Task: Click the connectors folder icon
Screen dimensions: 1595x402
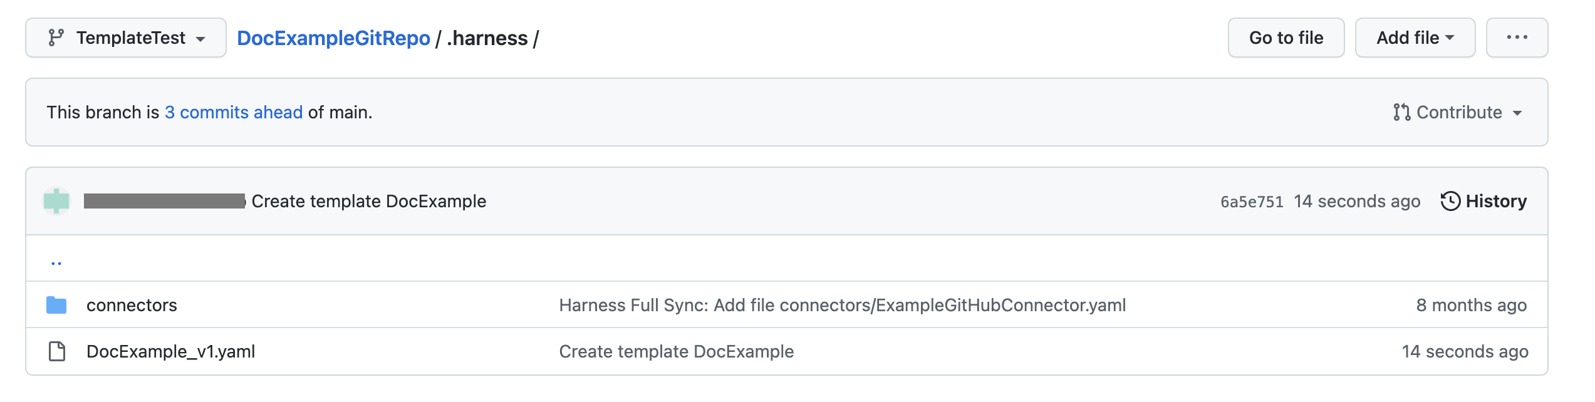Action: [56, 306]
